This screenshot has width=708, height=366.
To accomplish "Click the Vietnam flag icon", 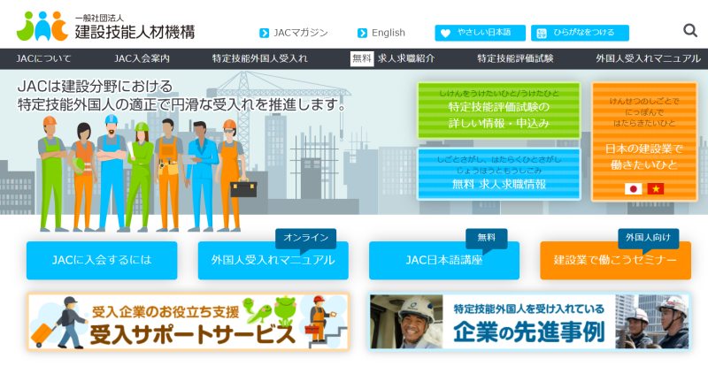I will (x=656, y=188).
